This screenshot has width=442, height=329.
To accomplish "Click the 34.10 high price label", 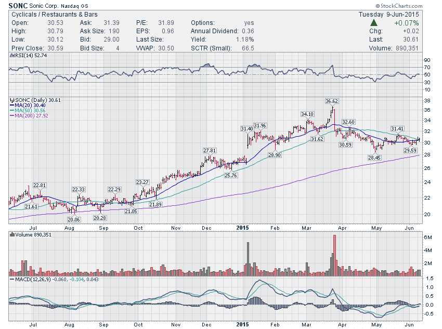I will 307,114.
